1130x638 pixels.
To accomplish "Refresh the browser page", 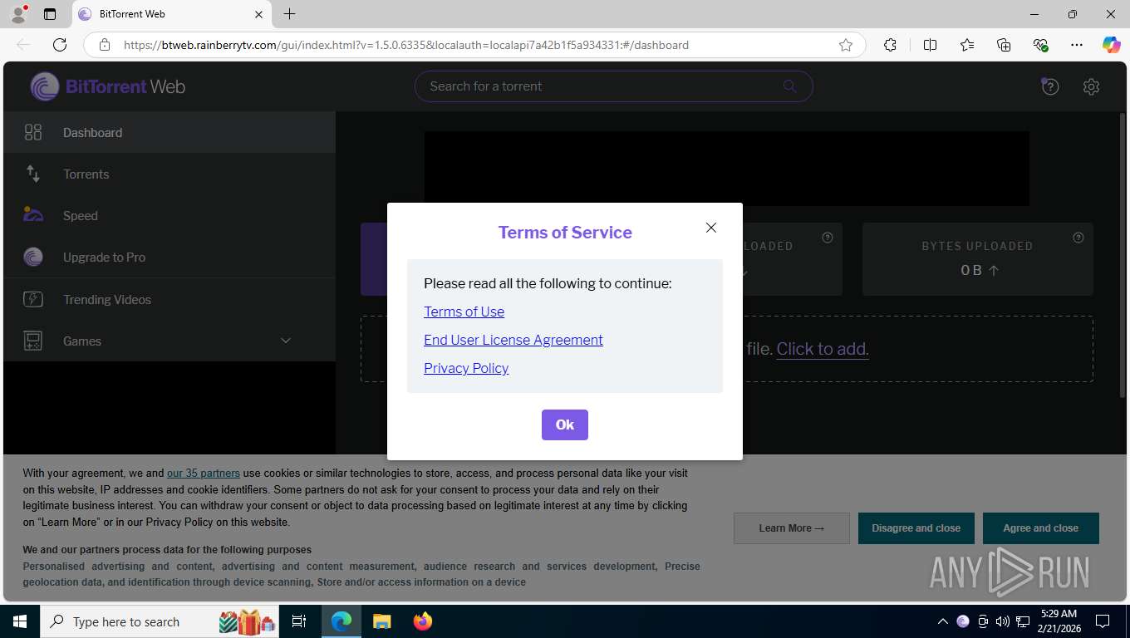I will (x=60, y=45).
